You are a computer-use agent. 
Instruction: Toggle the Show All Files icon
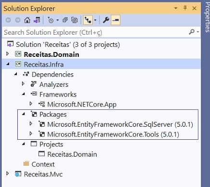74,20
